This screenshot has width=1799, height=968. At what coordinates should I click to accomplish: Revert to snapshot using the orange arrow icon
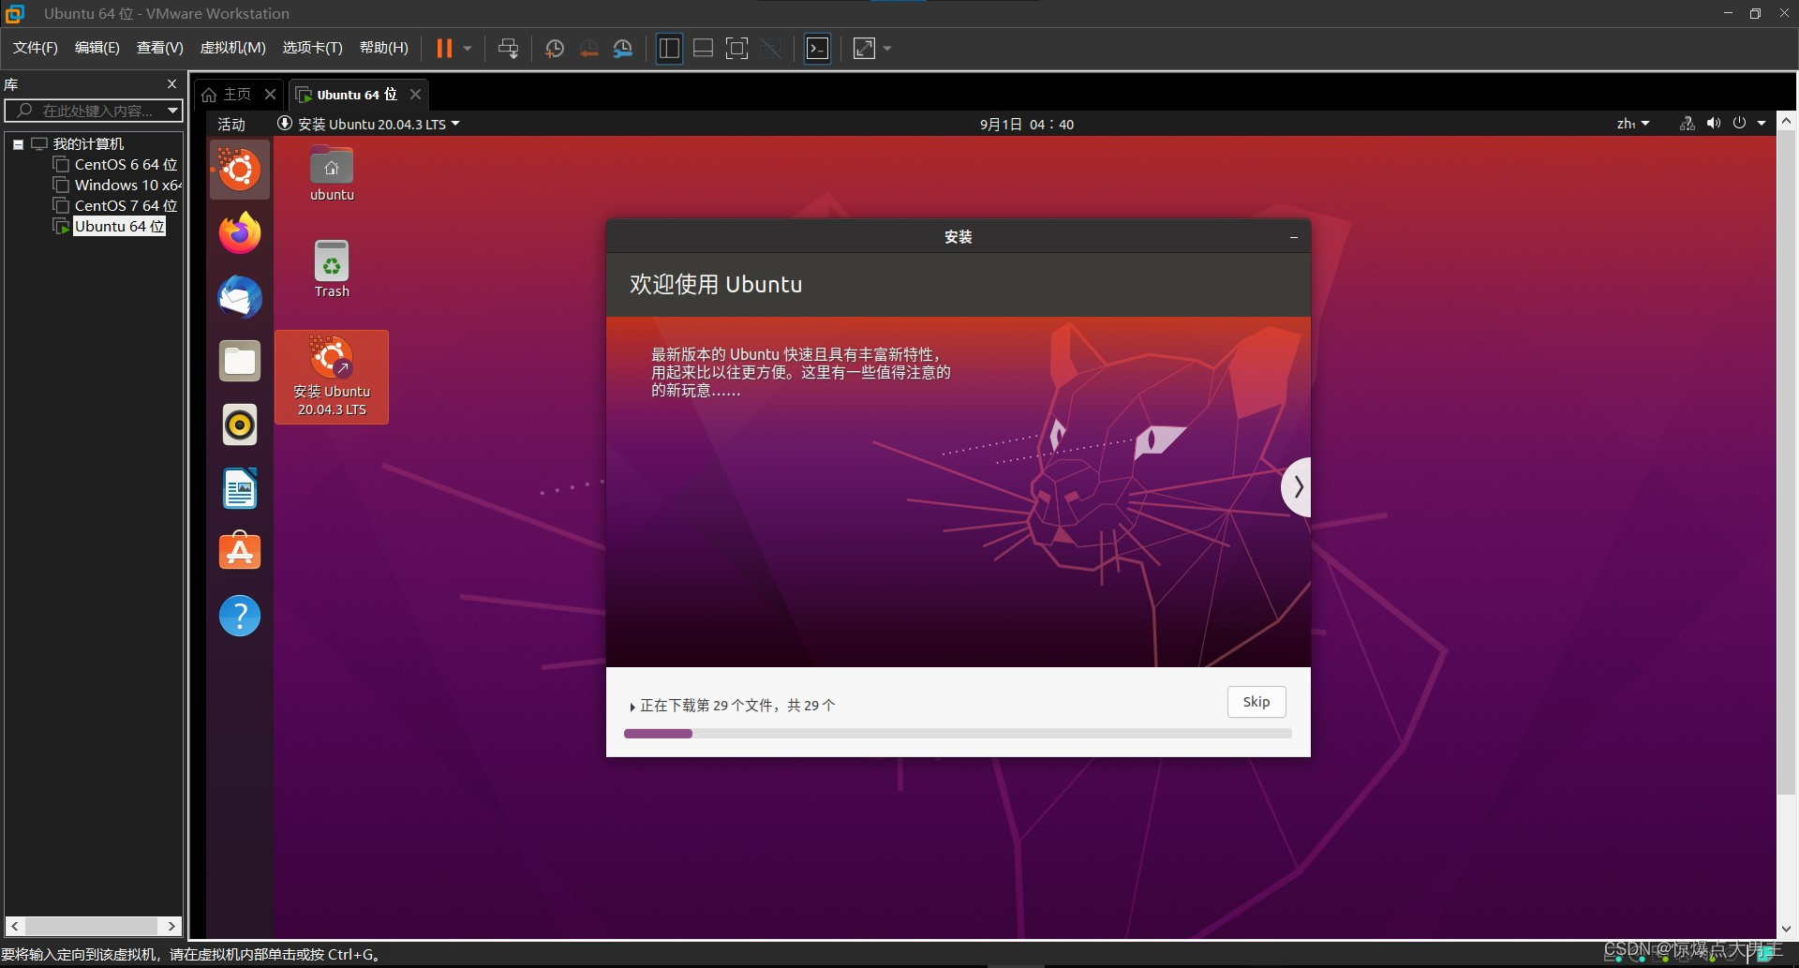click(x=588, y=48)
